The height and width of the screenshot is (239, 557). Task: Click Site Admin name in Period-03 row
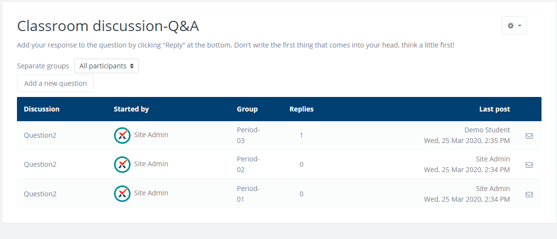coord(151,135)
